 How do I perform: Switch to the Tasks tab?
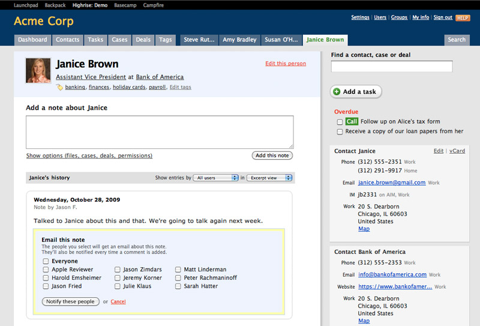[95, 40]
